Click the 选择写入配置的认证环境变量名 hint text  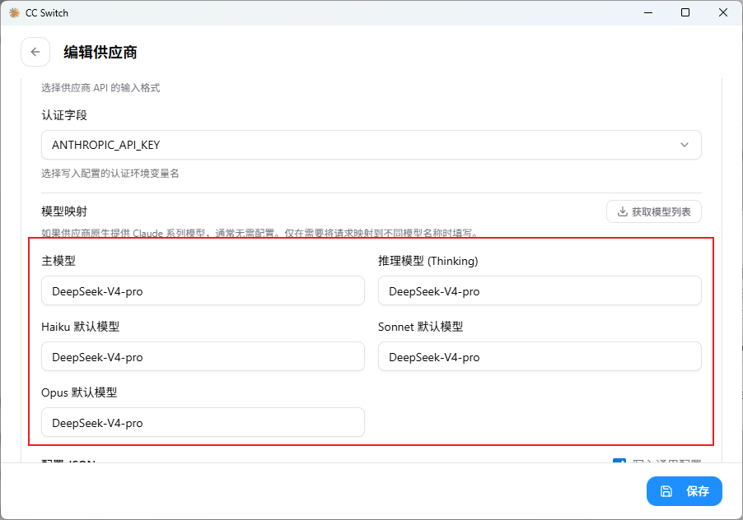tap(110, 173)
